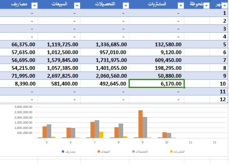Click the 3,000,000.00 vertical axis label
Screen dimensions: 229x164
pyautogui.click(x=24, y=107)
